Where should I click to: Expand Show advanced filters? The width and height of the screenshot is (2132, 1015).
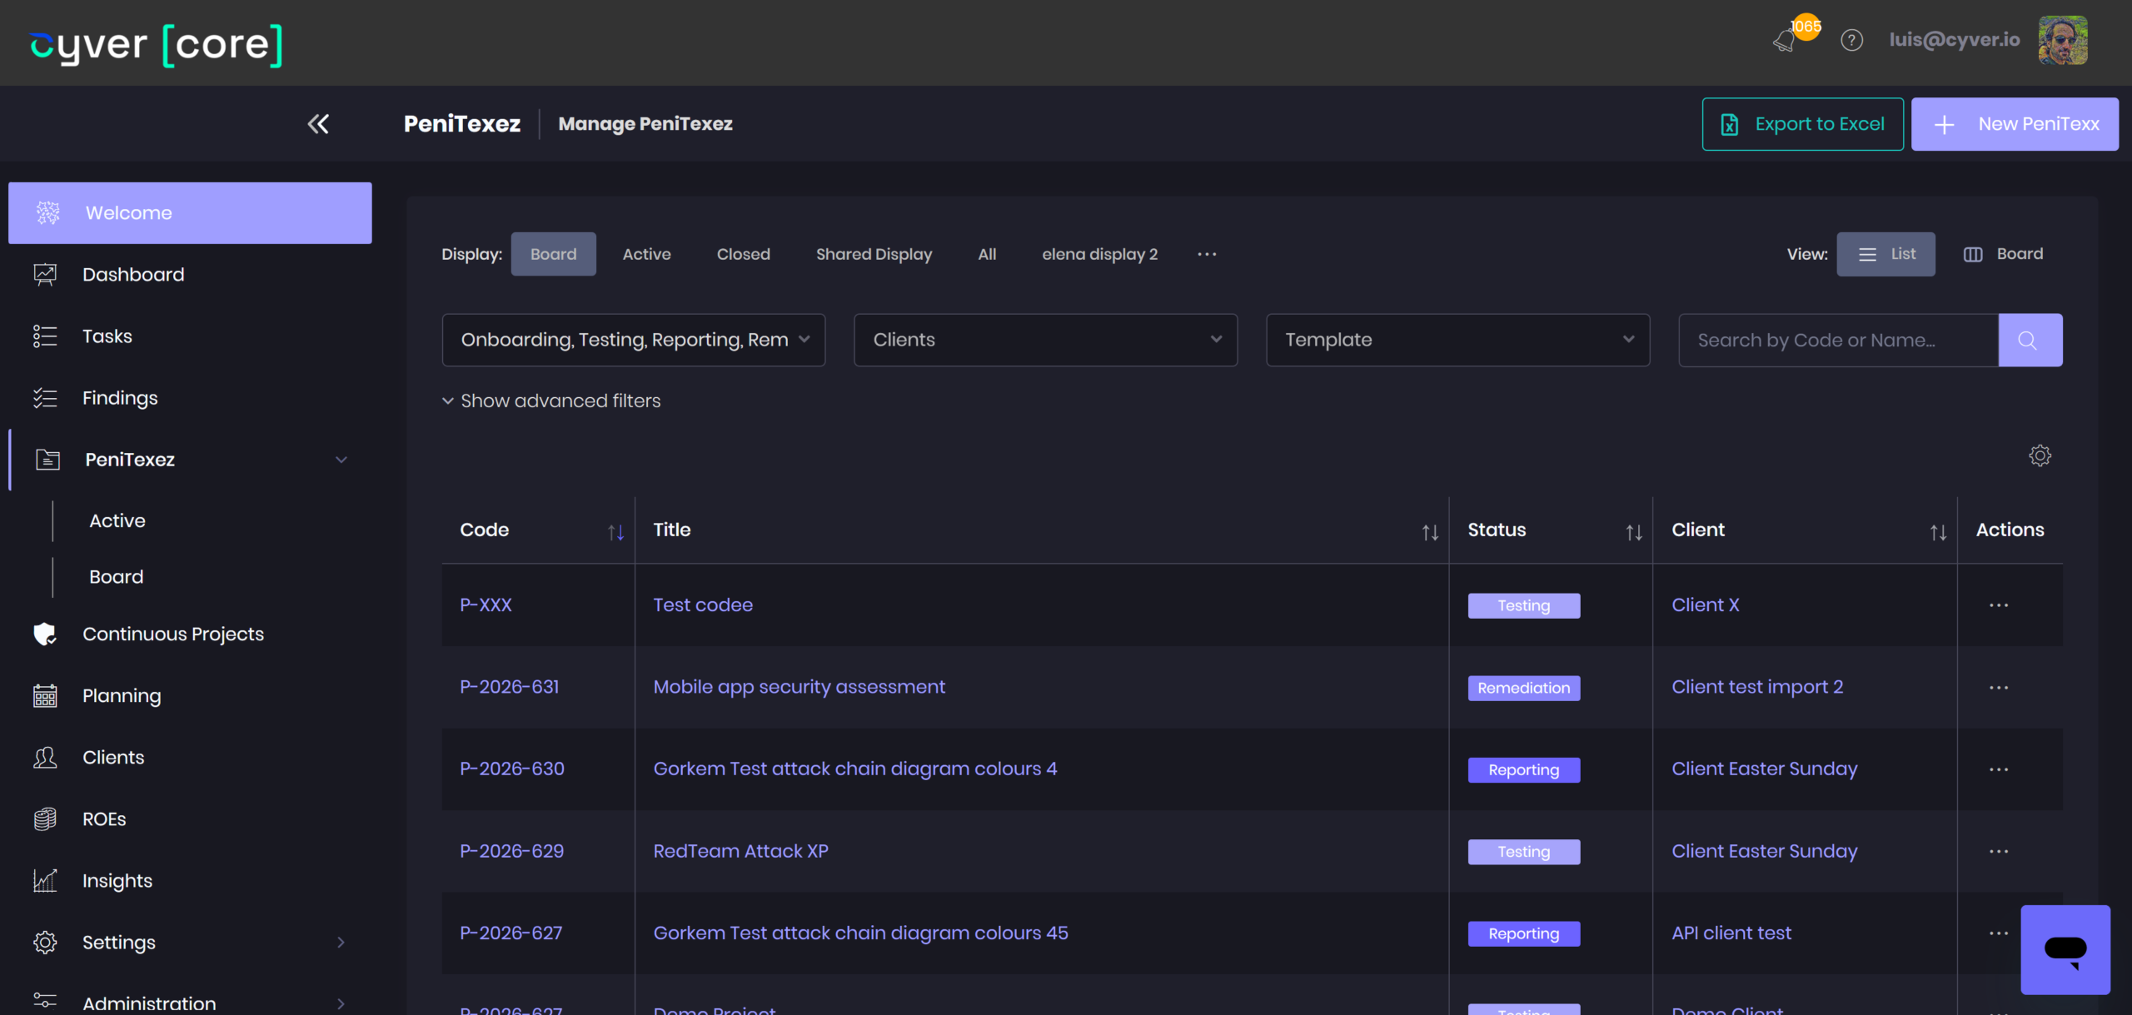[551, 401]
